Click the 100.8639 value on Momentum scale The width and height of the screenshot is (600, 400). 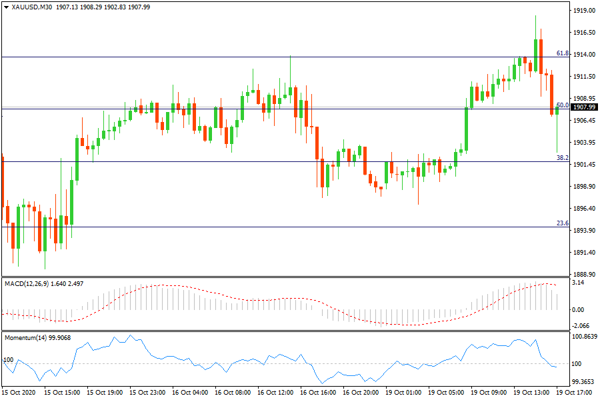(585, 337)
